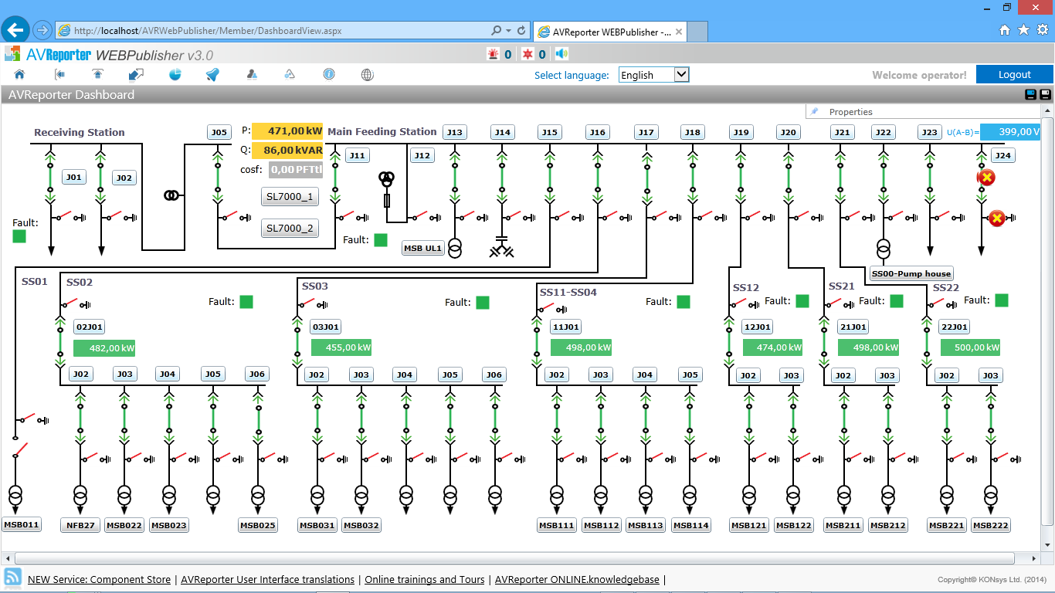Open browser favorites star icon

pos(1023,30)
